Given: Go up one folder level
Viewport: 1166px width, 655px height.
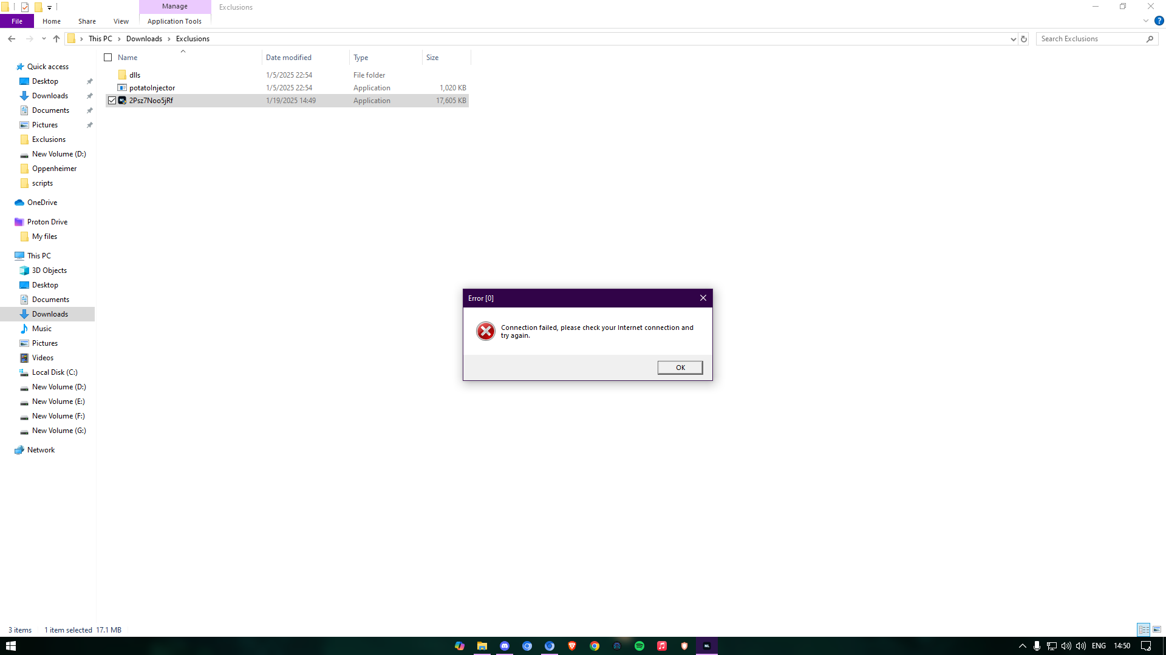Looking at the screenshot, I should [56, 39].
